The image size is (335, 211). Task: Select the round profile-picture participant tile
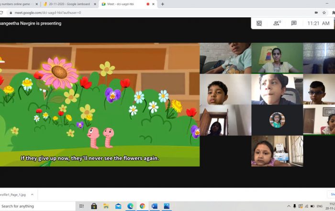277,120
